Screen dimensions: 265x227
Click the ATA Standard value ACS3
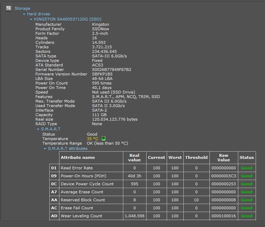tap(98, 65)
